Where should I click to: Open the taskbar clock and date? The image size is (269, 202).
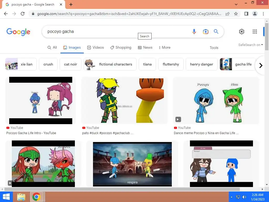257,197
